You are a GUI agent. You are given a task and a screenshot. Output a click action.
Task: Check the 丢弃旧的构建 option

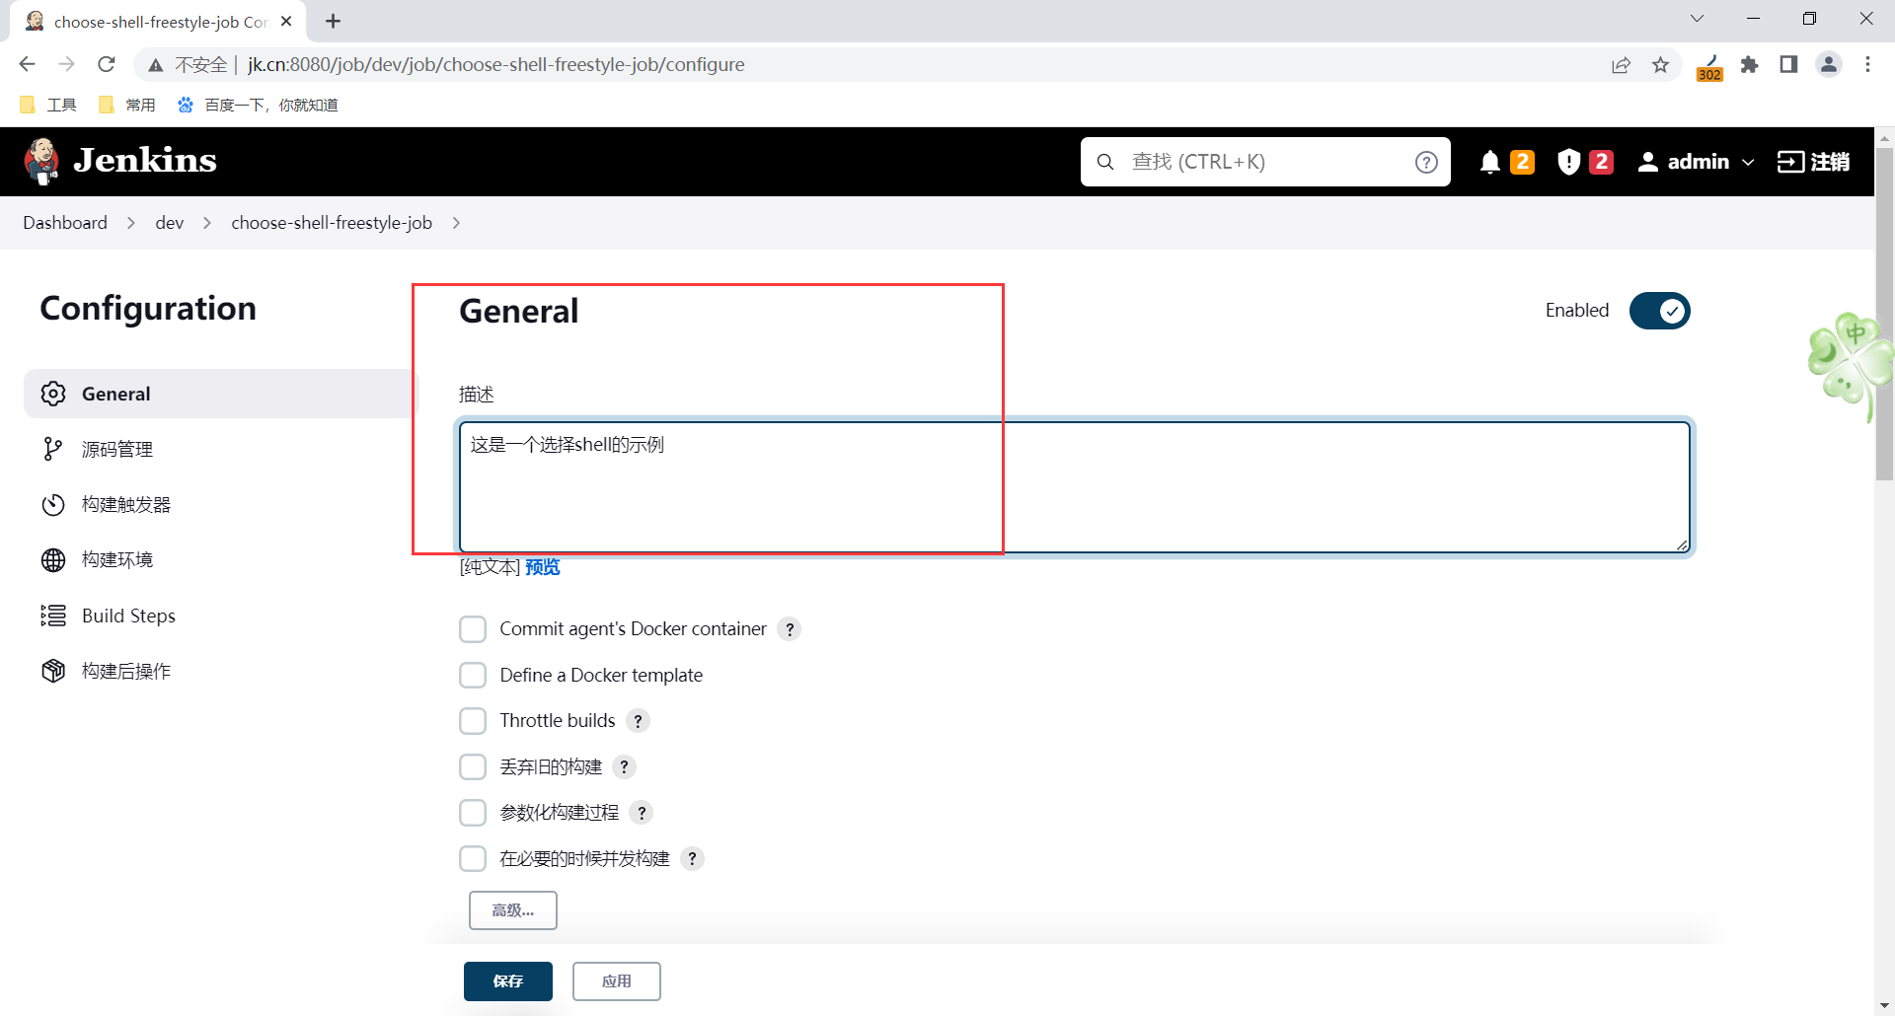(x=473, y=767)
